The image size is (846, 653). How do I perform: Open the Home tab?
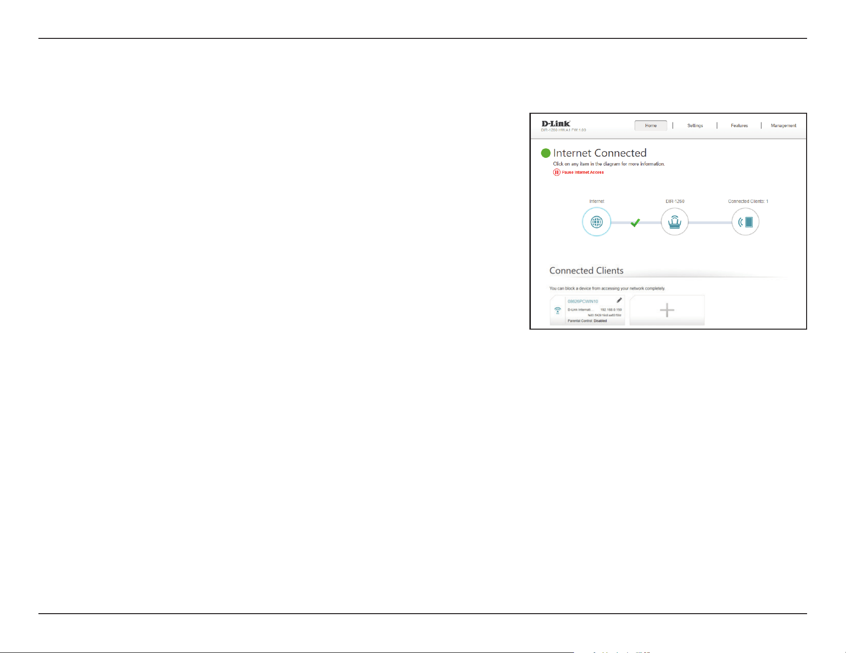pos(650,126)
